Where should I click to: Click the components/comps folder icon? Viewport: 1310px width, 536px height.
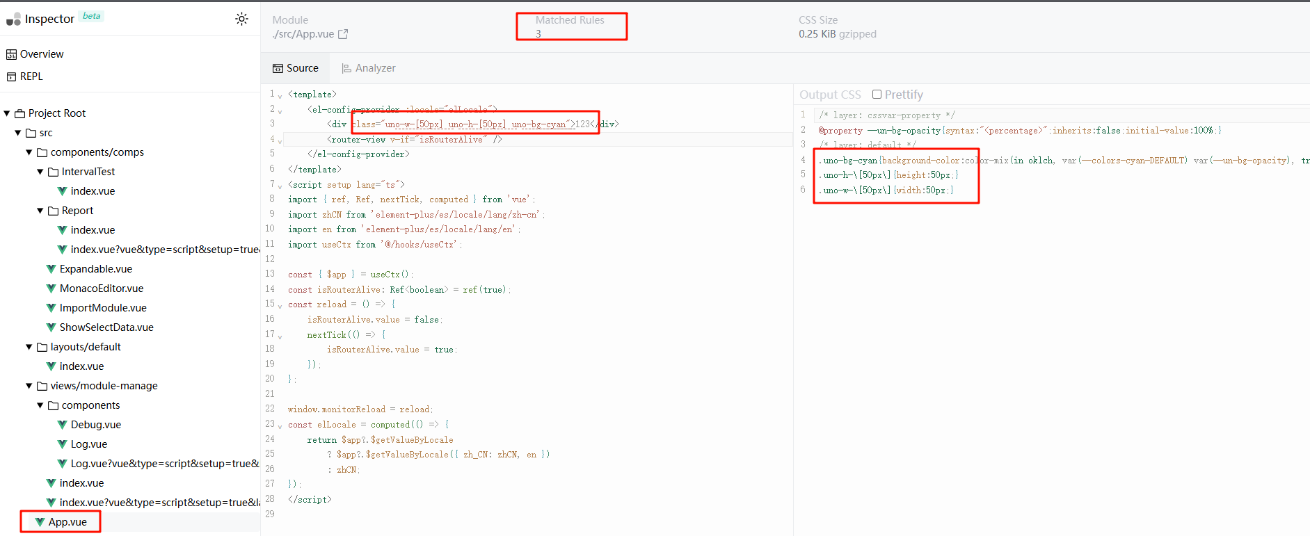point(42,152)
